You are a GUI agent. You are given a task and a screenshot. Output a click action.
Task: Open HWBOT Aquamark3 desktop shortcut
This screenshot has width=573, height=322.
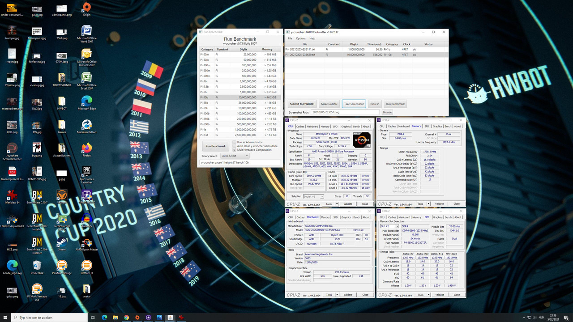tap(12, 220)
